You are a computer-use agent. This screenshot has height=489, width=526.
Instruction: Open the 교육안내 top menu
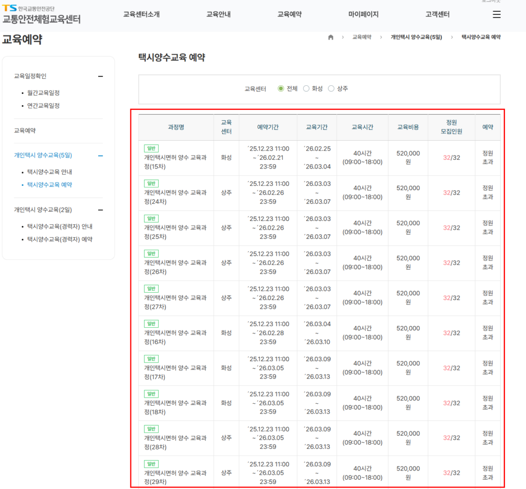(218, 14)
